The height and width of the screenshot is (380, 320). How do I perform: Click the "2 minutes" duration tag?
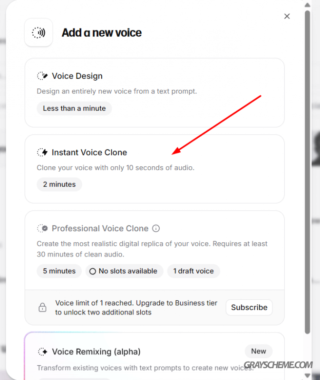pyautogui.click(x=59, y=184)
